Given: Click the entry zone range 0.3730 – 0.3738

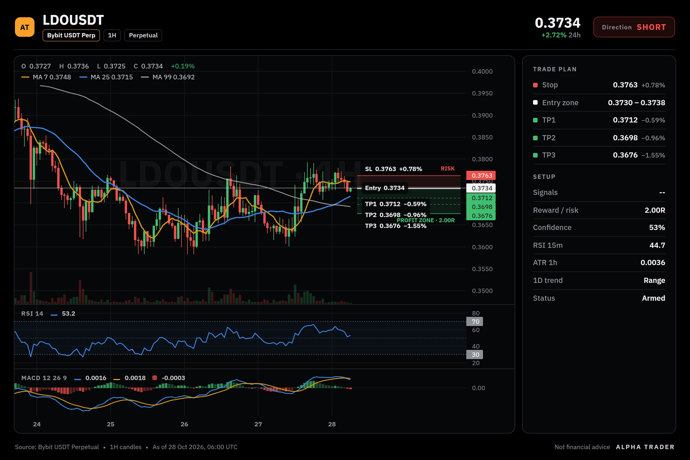Looking at the screenshot, I should 637,103.
